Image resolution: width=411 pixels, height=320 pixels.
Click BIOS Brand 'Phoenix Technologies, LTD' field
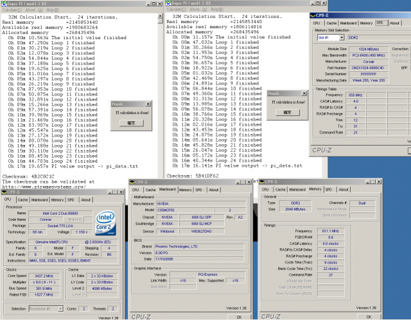199,246
